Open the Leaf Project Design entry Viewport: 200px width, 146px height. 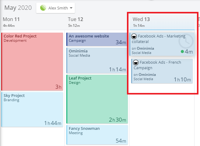[x=97, y=99]
